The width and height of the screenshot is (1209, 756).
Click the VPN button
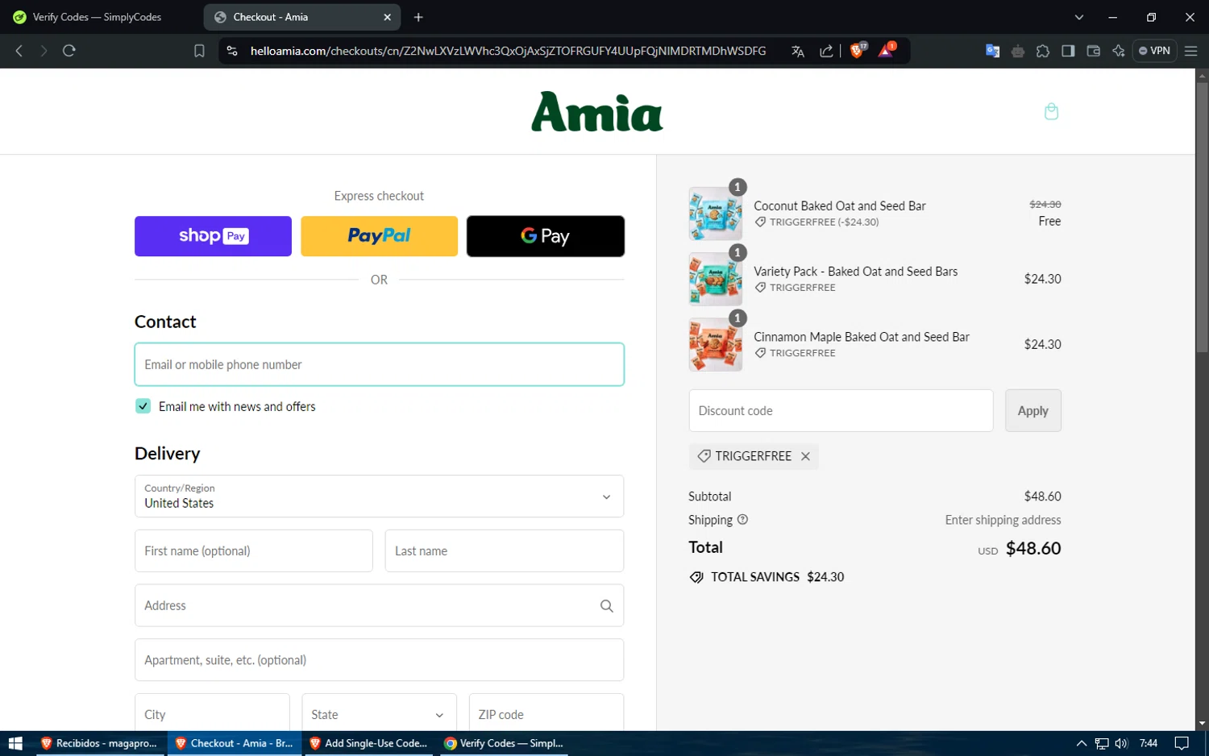pyautogui.click(x=1154, y=51)
